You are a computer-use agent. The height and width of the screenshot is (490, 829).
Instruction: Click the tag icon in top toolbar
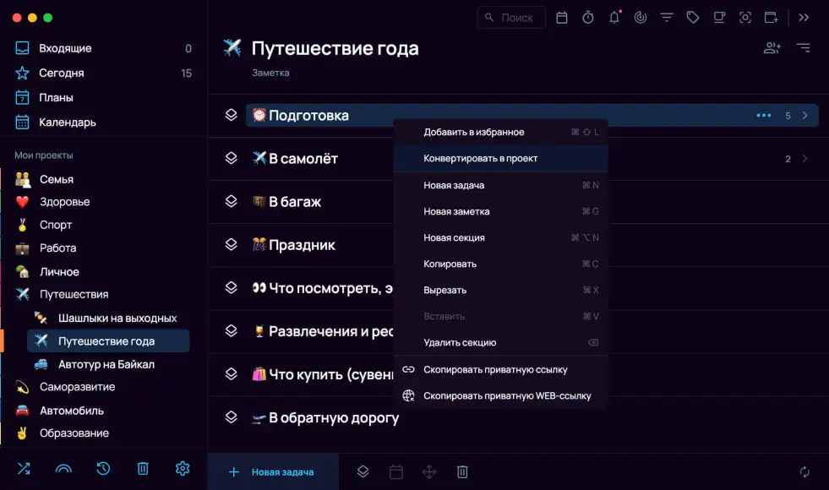693,18
